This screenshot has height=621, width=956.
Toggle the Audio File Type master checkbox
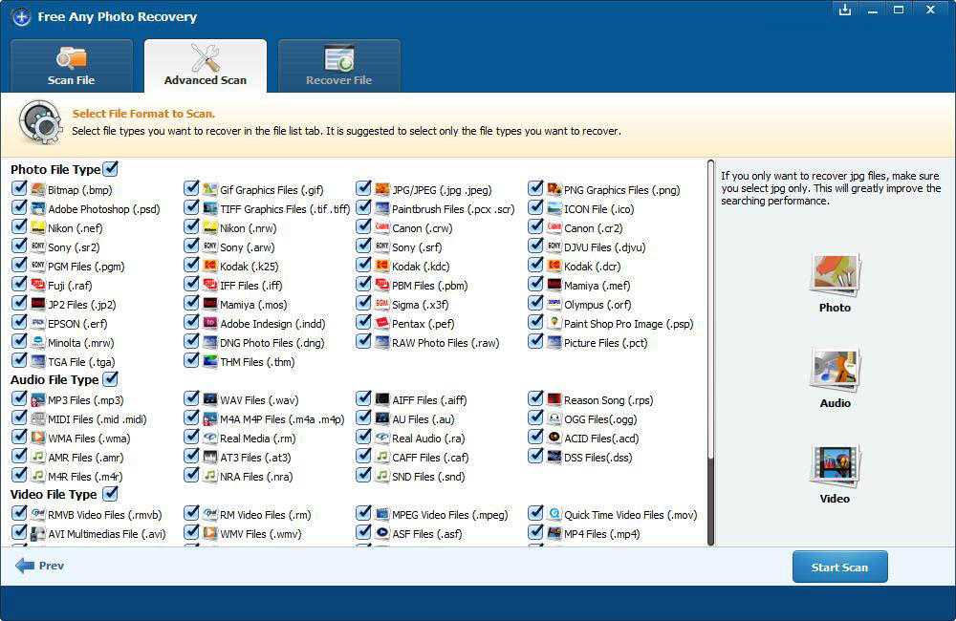click(111, 379)
